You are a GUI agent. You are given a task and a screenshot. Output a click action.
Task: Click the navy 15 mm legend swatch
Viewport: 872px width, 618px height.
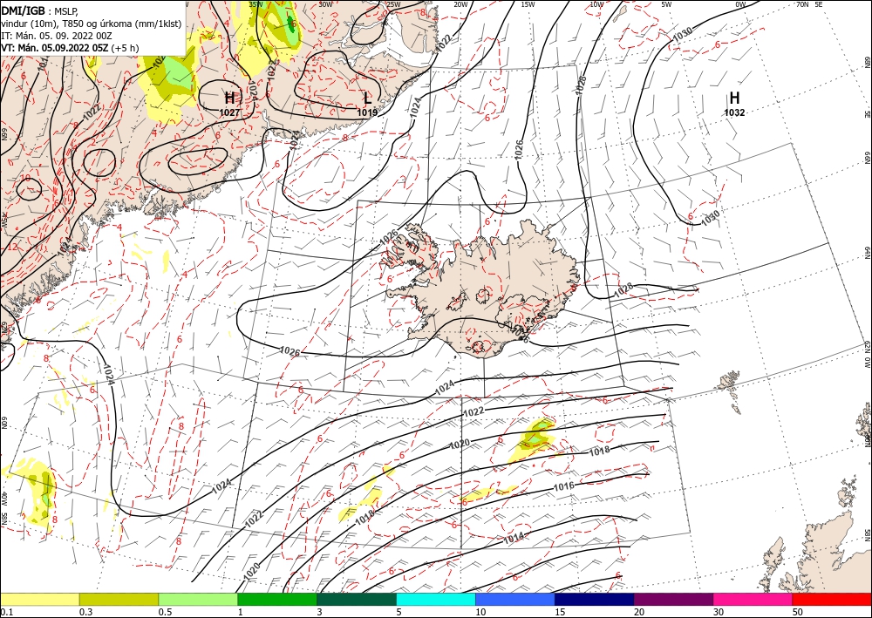tap(594, 599)
